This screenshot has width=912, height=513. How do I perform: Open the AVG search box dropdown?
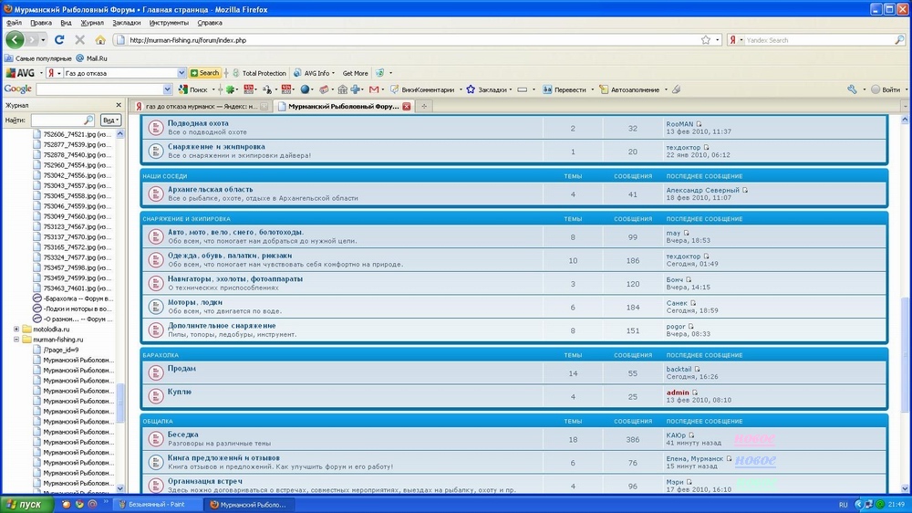coord(181,73)
